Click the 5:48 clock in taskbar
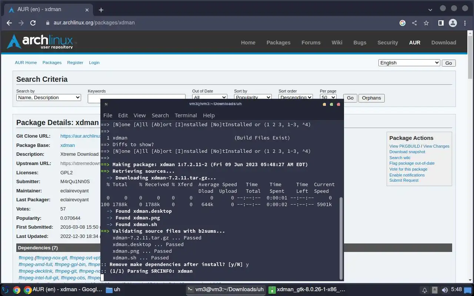The height and width of the screenshot is (296, 474). coord(456,290)
